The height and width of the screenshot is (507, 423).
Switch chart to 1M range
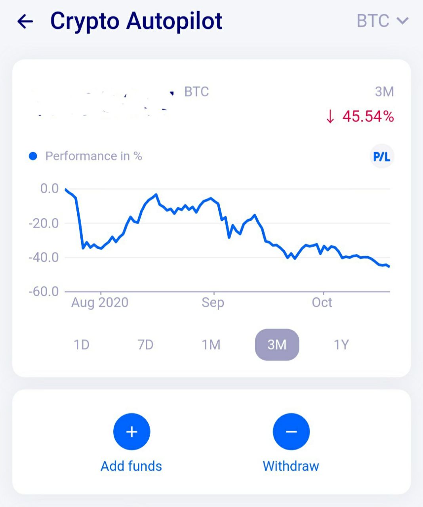(211, 345)
